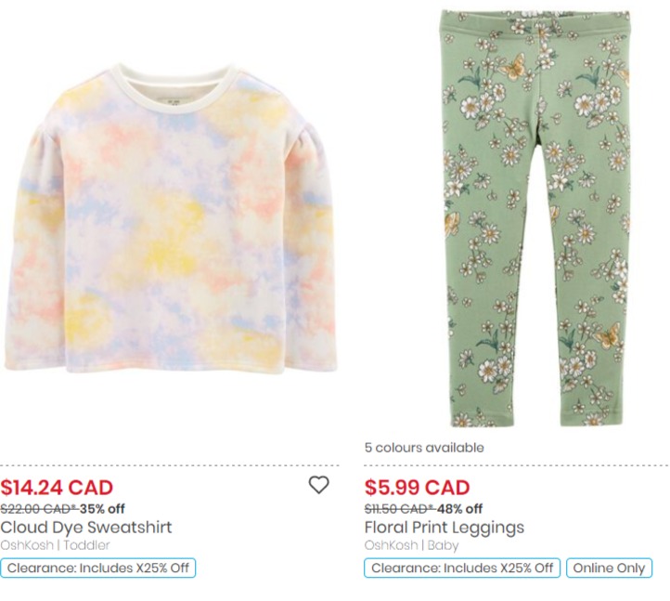The width and height of the screenshot is (670, 601).
Task: Click the OshKosh brand under Cloud Dye Sweatshirt
Action: click(x=28, y=545)
